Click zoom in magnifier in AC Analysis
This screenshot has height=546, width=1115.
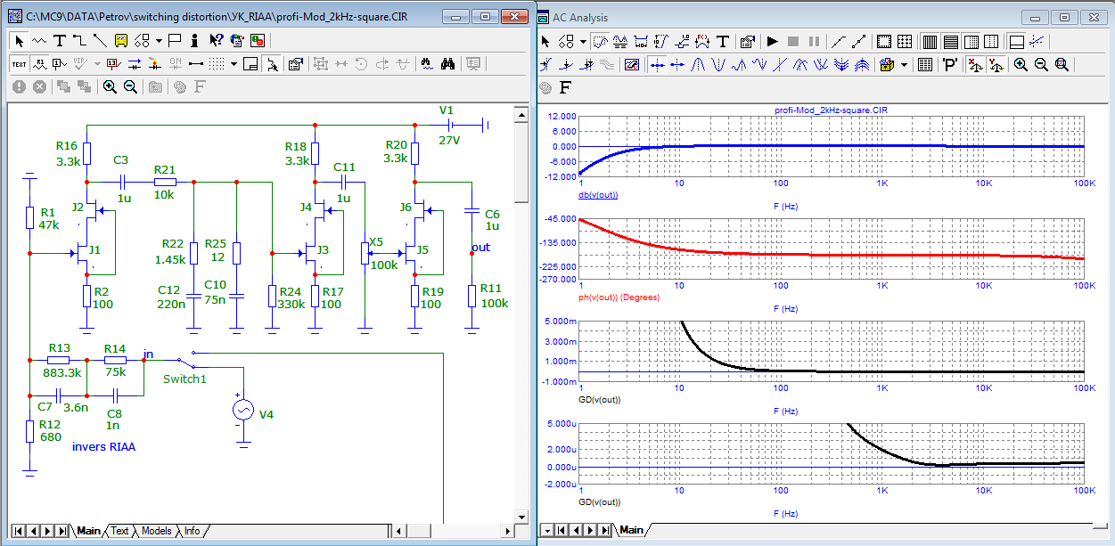point(1021,64)
